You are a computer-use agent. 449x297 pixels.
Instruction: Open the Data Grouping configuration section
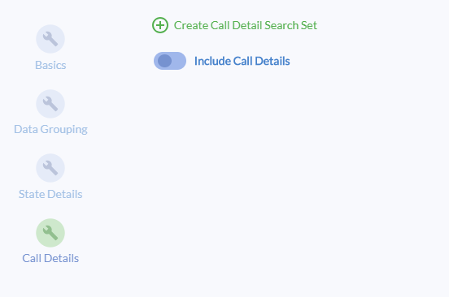50,112
